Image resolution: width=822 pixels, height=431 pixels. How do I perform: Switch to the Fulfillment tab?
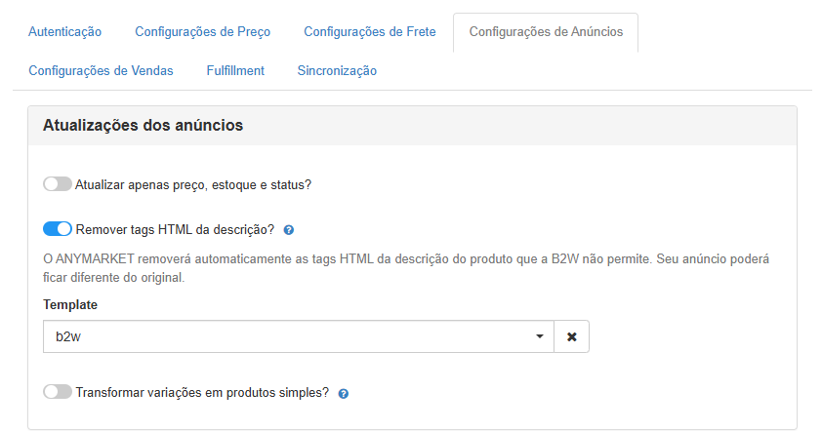click(x=235, y=71)
